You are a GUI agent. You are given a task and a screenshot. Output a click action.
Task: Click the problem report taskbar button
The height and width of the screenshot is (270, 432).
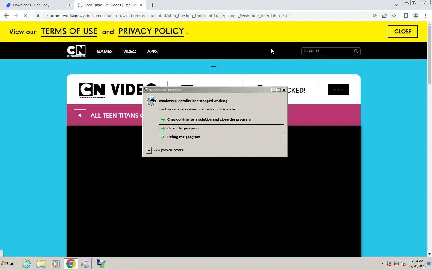click(101, 264)
